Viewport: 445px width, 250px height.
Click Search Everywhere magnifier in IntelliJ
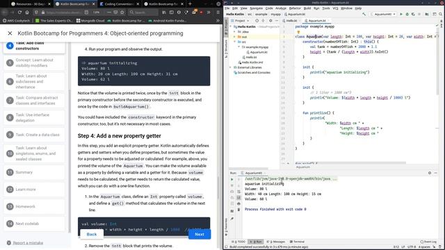(x=440, y=14)
